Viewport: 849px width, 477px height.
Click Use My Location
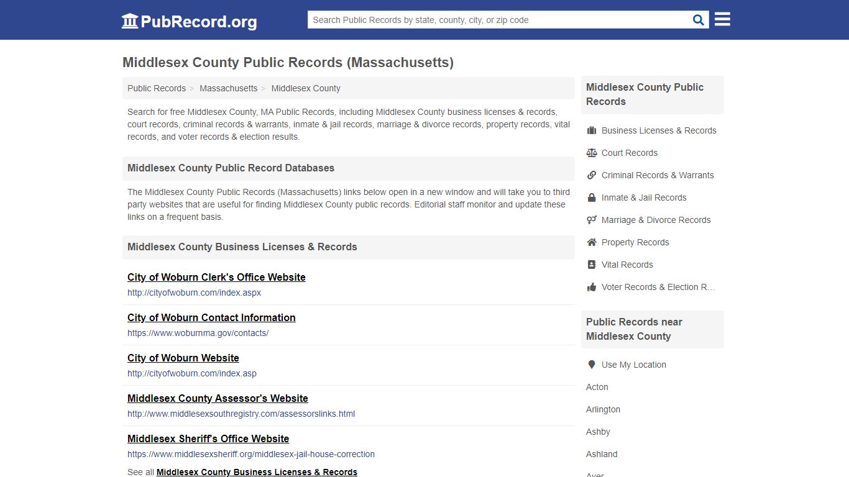coord(634,365)
